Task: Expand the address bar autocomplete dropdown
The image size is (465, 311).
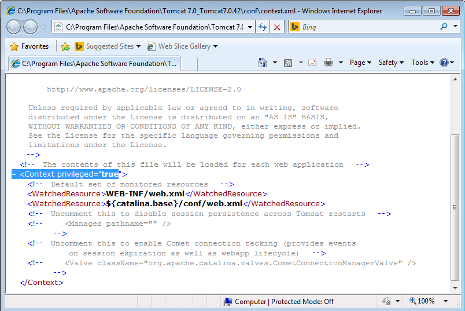Action: coord(250,27)
